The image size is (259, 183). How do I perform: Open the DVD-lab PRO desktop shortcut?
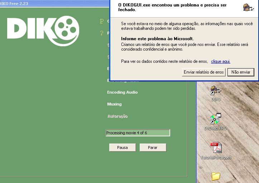point(215,119)
